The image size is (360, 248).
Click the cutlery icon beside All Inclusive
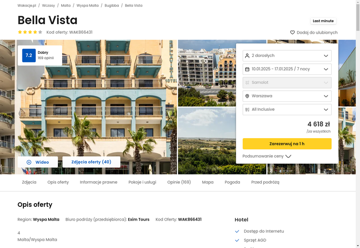click(247, 109)
